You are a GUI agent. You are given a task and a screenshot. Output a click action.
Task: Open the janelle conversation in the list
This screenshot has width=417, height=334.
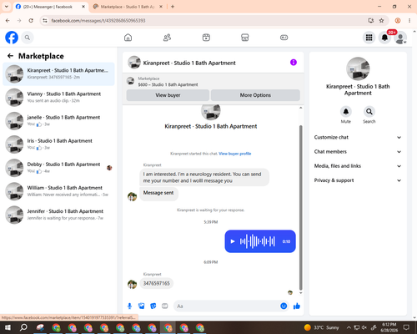click(x=58, y=121)
